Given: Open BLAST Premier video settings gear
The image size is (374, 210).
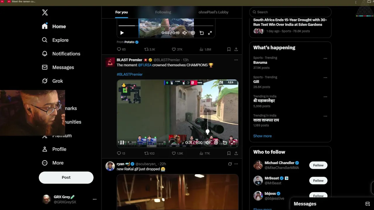Looking at the screenshot, I should (216, 143).
